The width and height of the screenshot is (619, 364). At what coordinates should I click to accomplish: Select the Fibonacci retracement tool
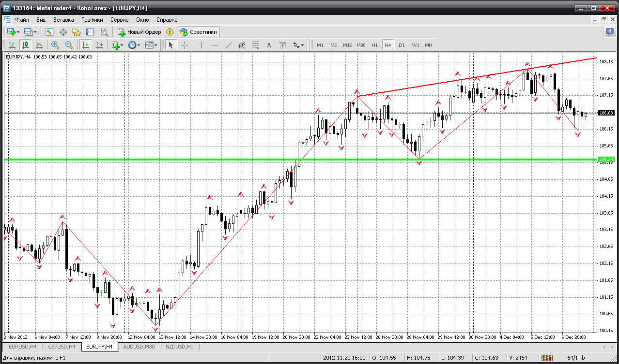pyautogui.click(x=255, y=45)
